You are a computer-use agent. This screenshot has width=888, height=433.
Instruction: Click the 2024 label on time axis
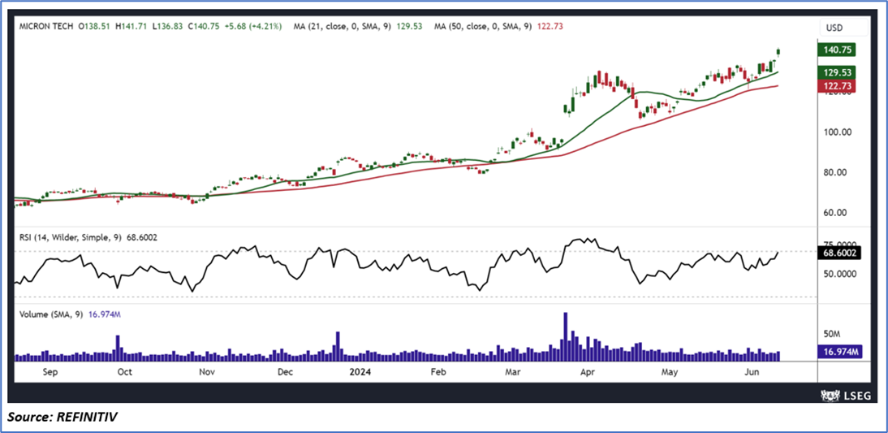pyautogui.click(x=359, y=372)
